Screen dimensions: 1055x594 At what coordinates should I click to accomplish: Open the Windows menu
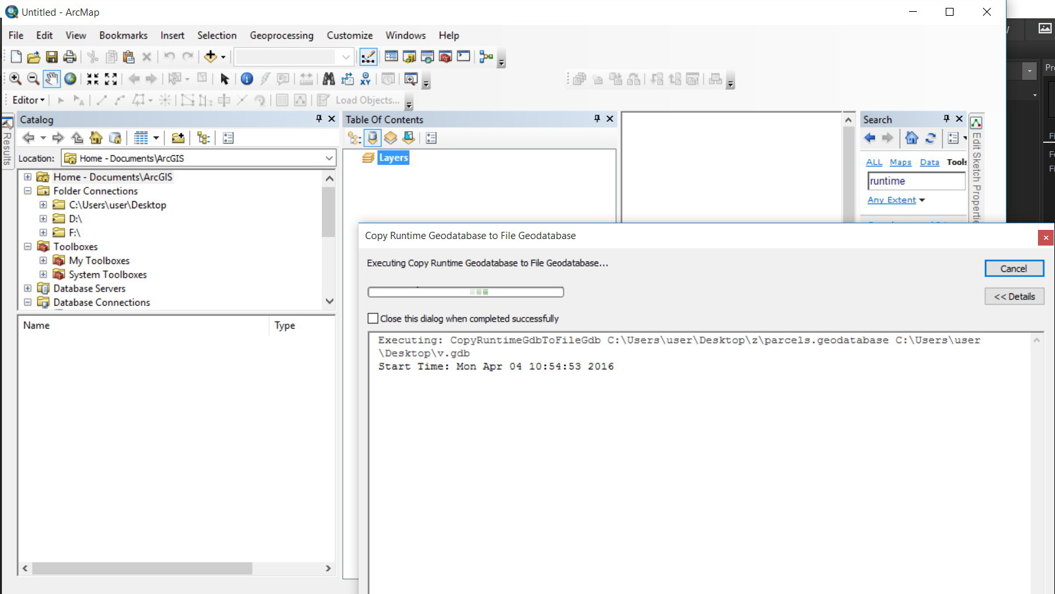coord(405,35)
